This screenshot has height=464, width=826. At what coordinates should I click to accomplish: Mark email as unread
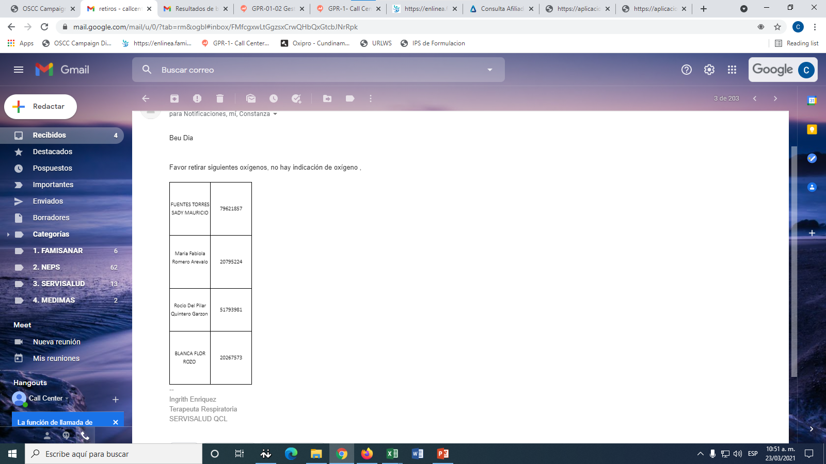(251, 98)
